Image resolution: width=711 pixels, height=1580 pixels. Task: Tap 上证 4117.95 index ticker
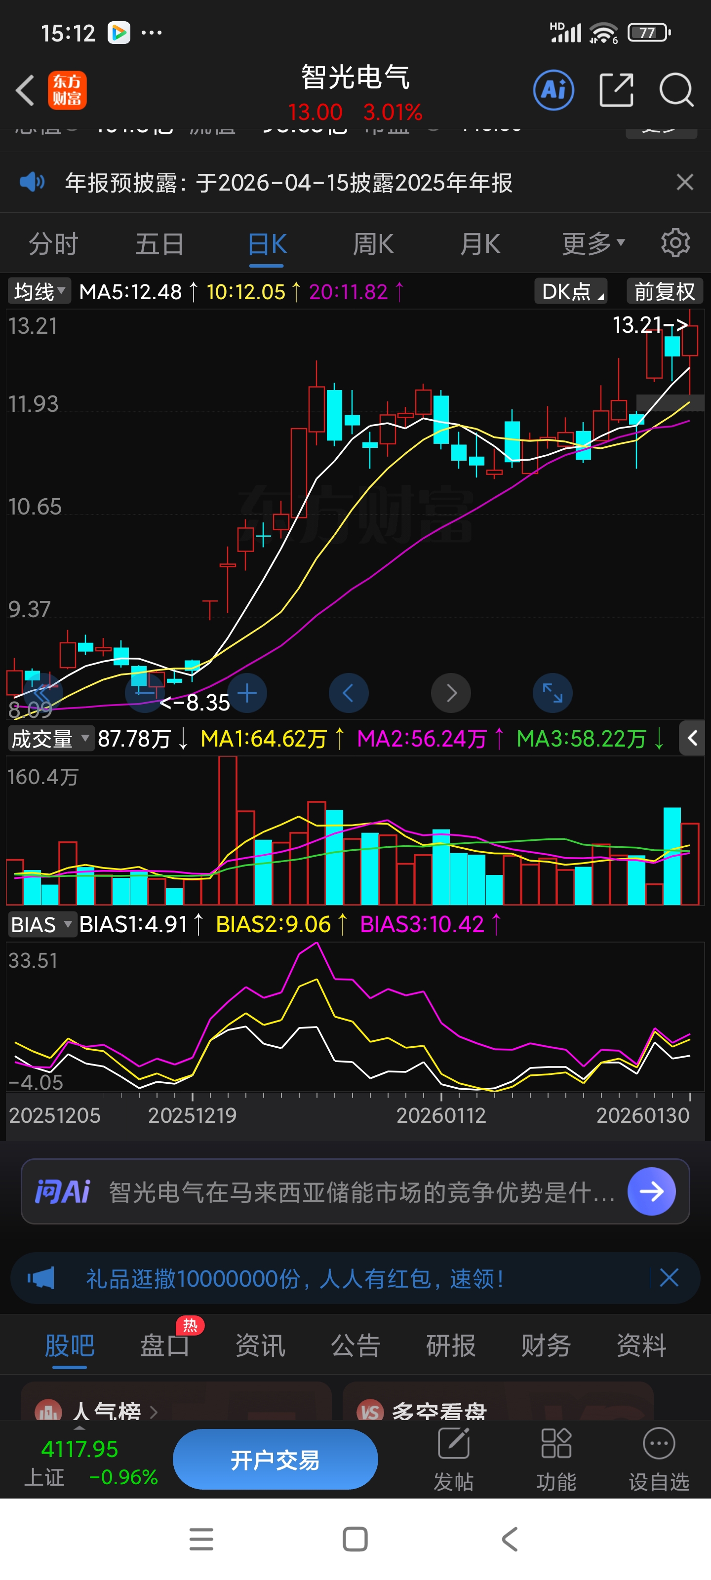(x=91, y=1463)
